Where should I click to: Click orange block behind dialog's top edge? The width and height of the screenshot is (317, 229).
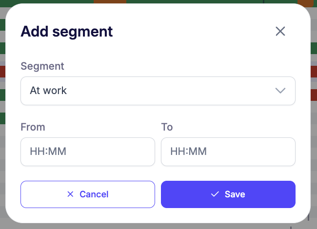click(110, 1)
